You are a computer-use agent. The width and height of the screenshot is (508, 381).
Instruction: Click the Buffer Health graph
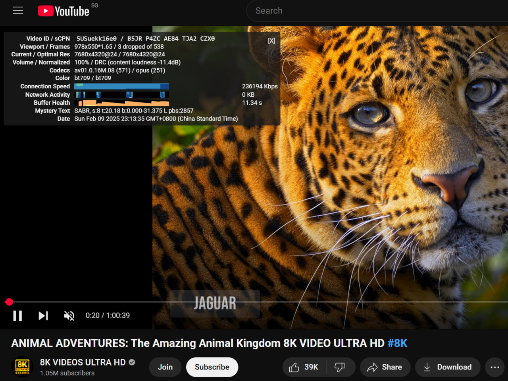point(121,103)
